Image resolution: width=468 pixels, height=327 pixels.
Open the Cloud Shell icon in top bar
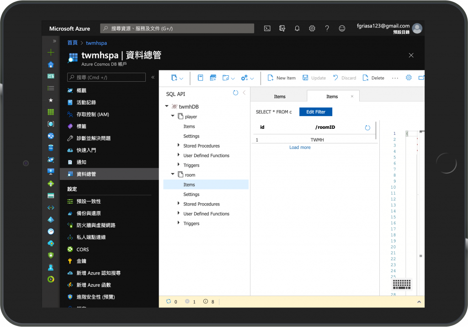[x=267, y=28]
